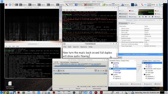The height and width of the screenshot is (94, 168).
Task: Open the pjstreamerALSApiTOlaptop desktop file icon
Action: tap(10, 85)
